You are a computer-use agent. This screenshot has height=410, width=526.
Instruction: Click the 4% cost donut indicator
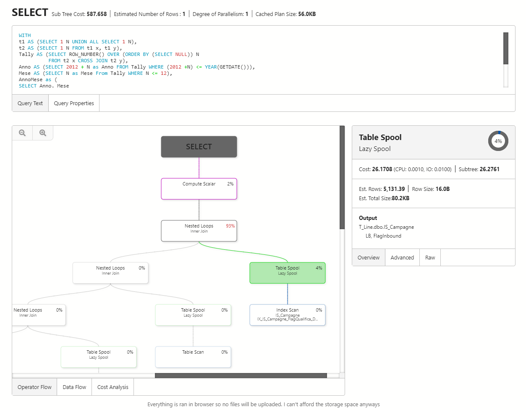click(x=498, y=141)
